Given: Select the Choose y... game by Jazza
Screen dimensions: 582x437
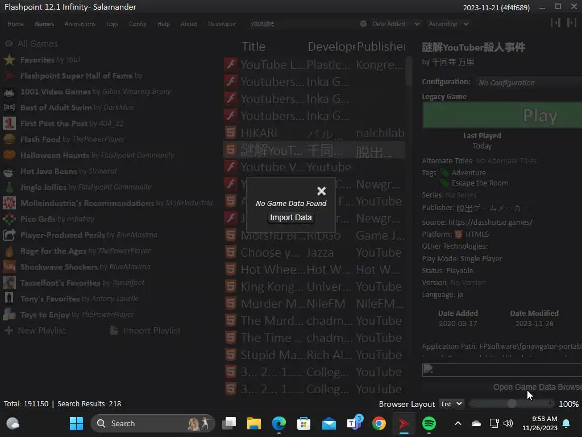Looking at the screenshot, I should [314, 253].
